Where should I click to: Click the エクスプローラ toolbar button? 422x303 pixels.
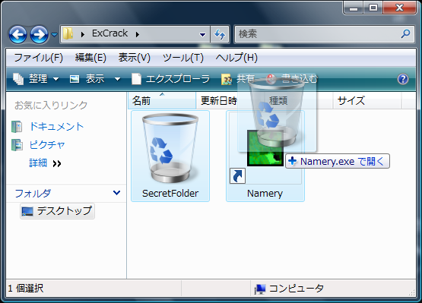[x=170, y=79]
